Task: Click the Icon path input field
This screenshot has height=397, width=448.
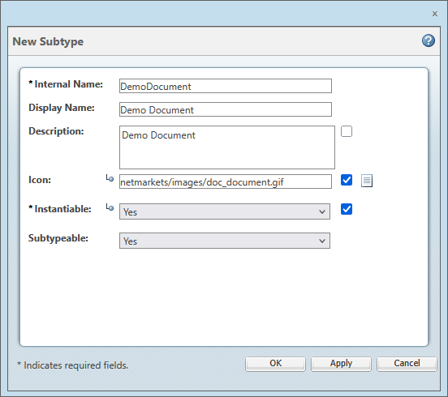Action: click(226, 181)
